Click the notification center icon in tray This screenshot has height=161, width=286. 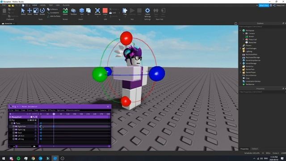click(282, 158)
